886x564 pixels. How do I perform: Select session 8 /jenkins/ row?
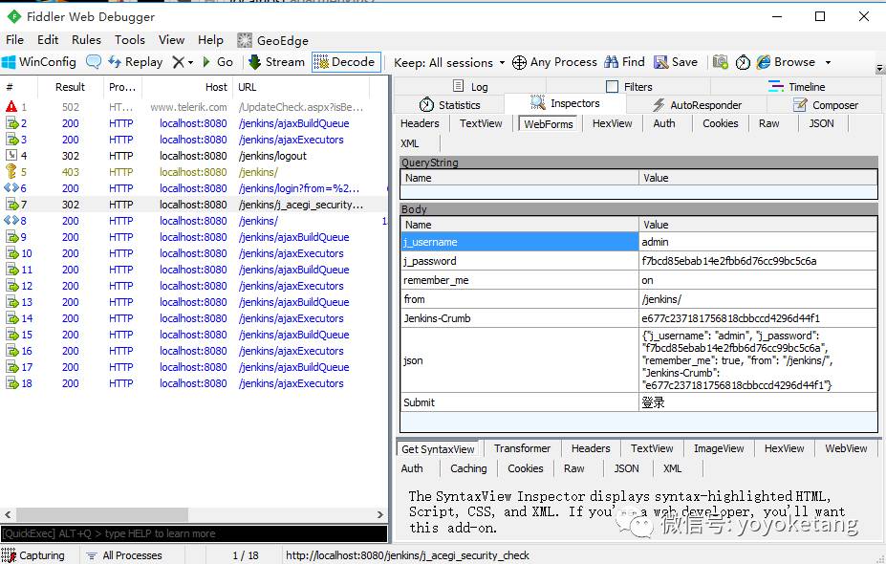(193, 221)
